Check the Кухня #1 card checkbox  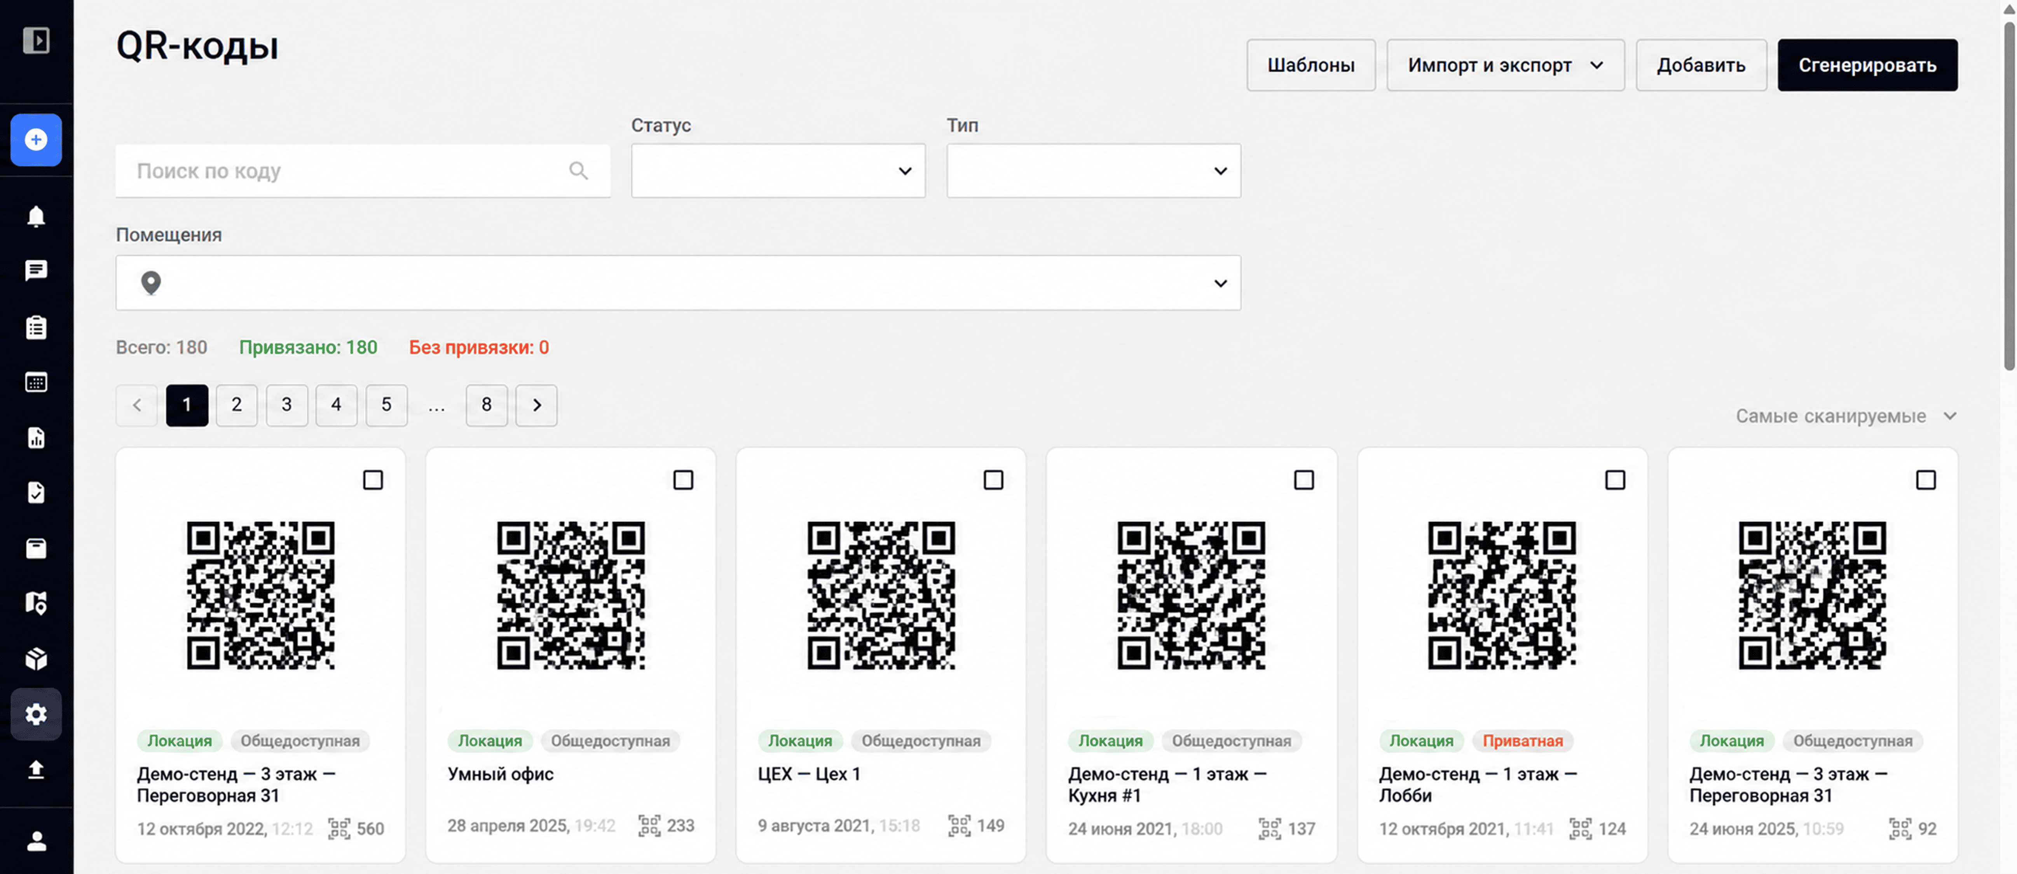coord(1304,480)
